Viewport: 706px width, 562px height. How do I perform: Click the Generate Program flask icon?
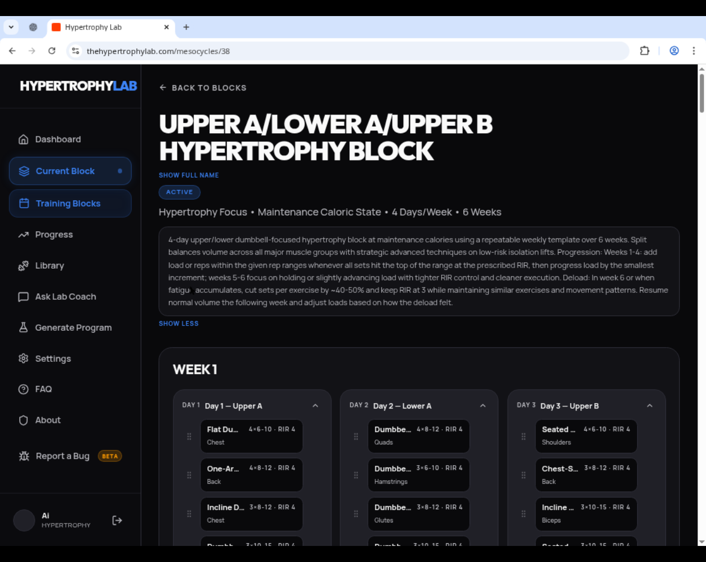click(24, 328)
